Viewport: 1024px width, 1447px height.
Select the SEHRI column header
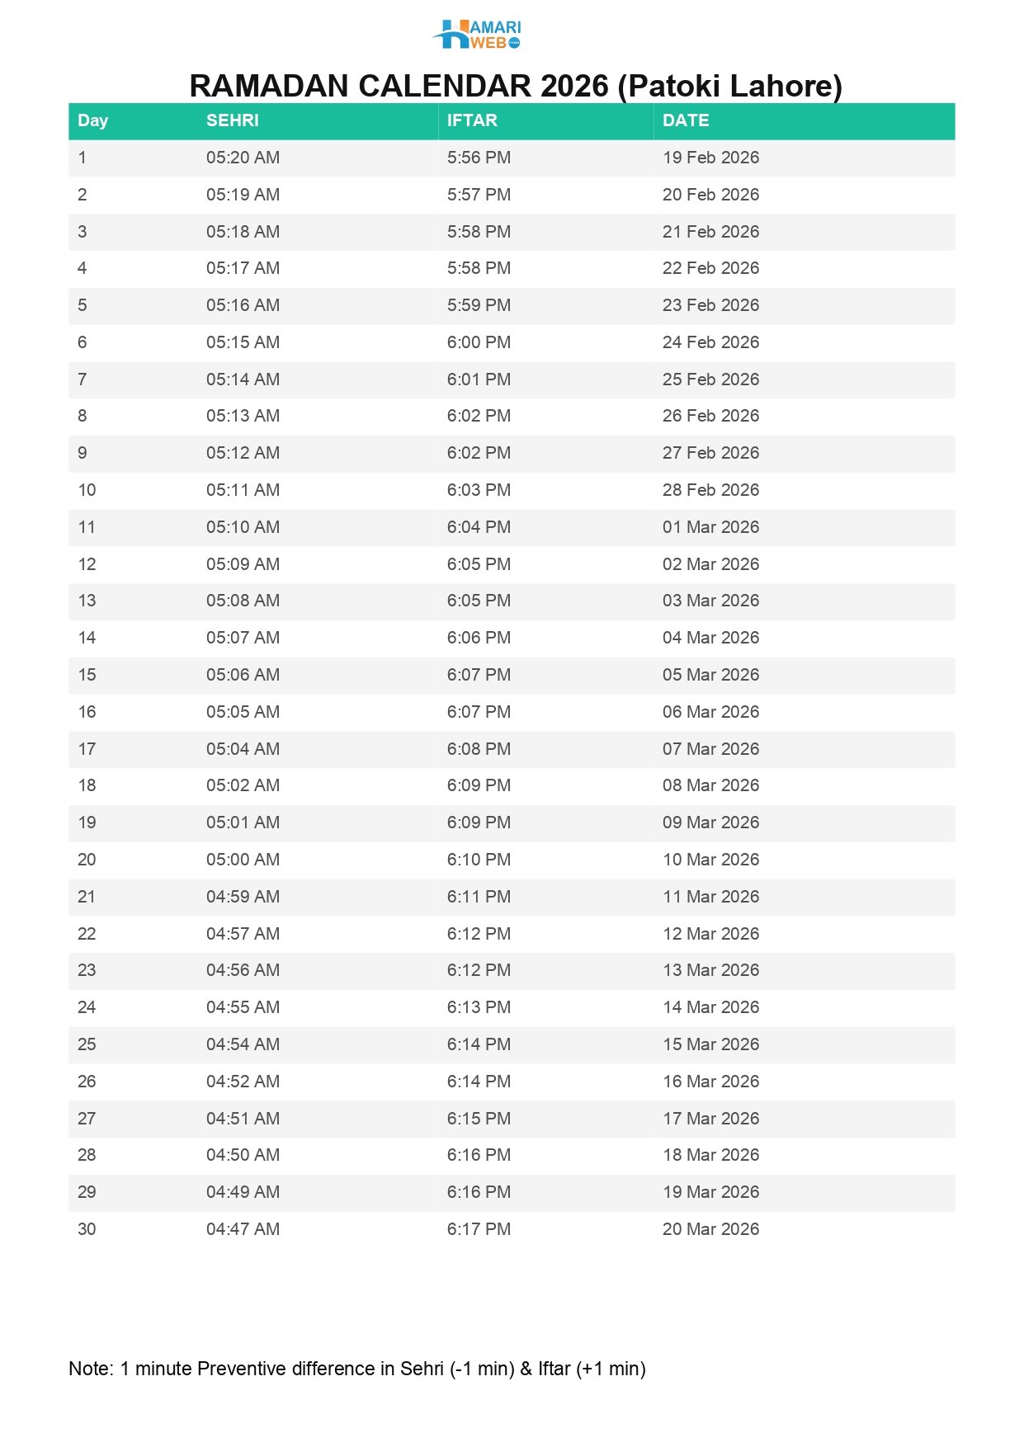[232, 120]
